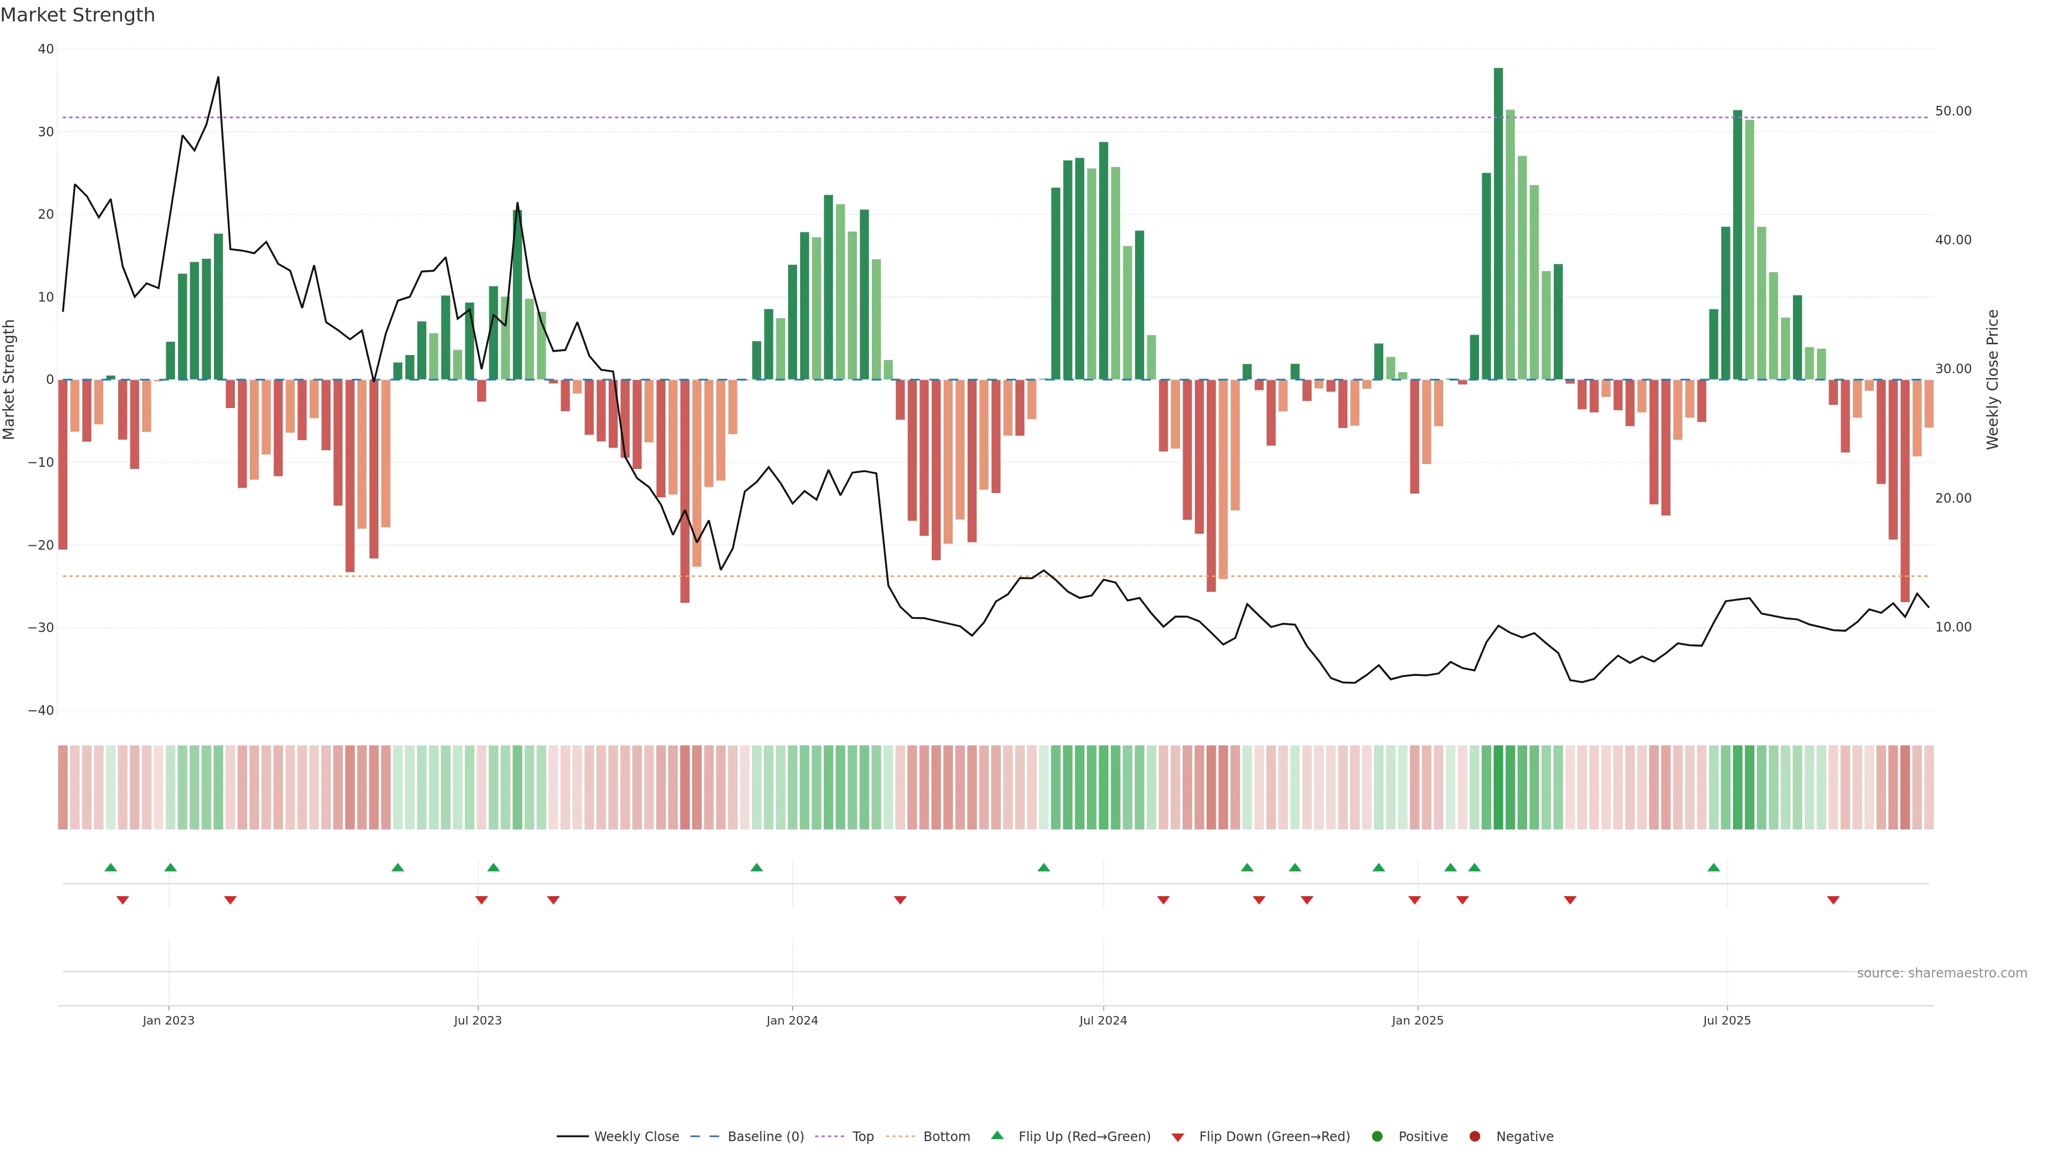This screenshot has height=1155, width=2054.
Task: Click the Weekly Close Price axis title
Action: (x=1992, y=380)
